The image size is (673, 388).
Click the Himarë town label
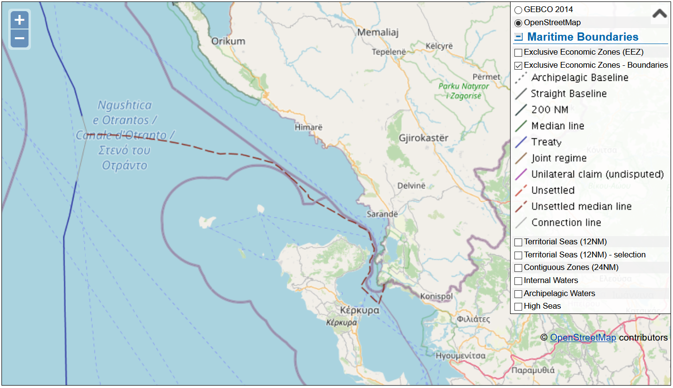pos(308,127)
